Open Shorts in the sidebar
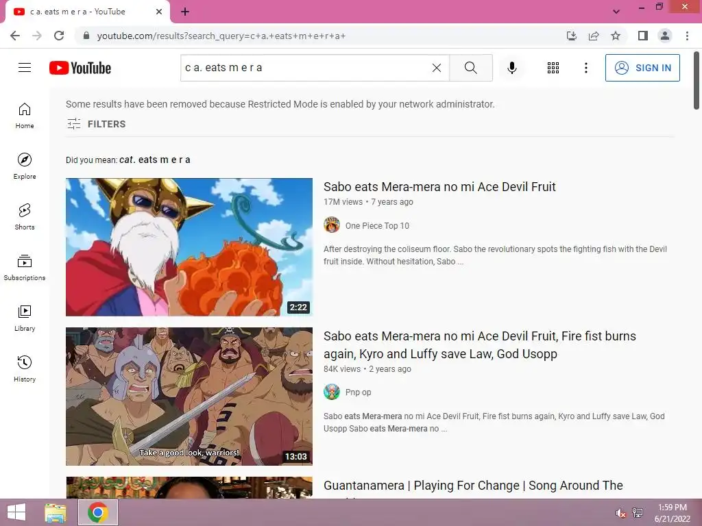Viewport: 702px width, 526px height. click(x=25, y=216)
